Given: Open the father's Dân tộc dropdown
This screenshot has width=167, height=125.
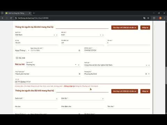Looking at the screenshot, I should [103, 99].
